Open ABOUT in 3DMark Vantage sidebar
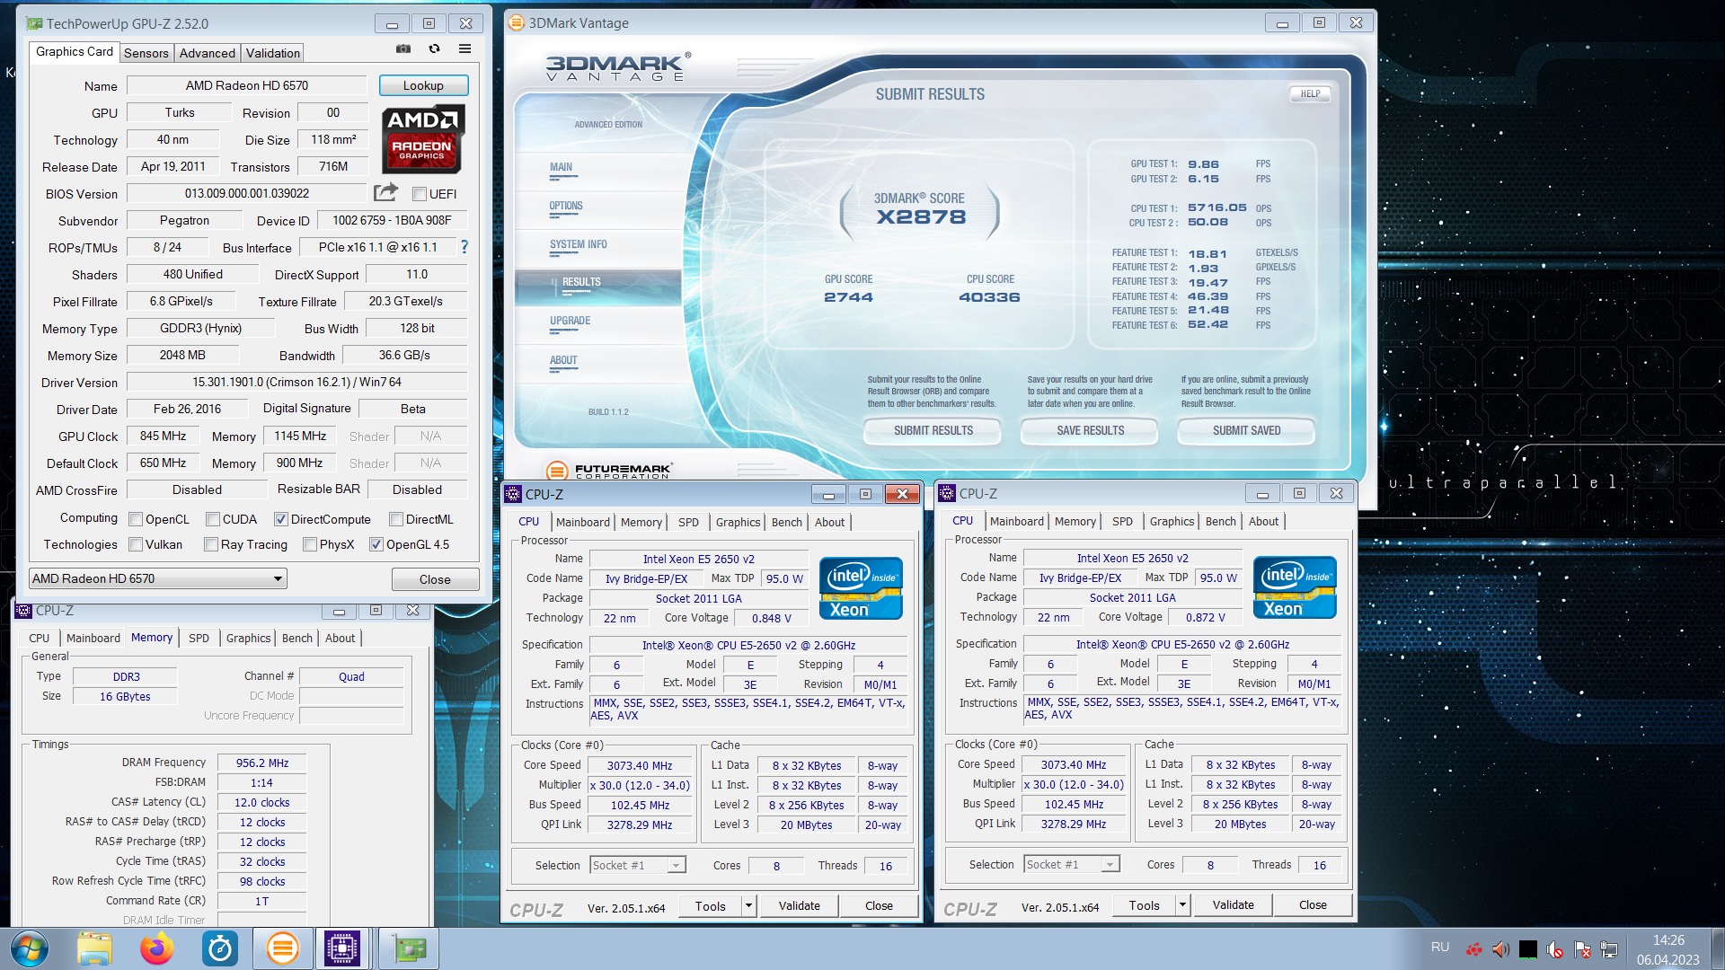 point(563,360)
